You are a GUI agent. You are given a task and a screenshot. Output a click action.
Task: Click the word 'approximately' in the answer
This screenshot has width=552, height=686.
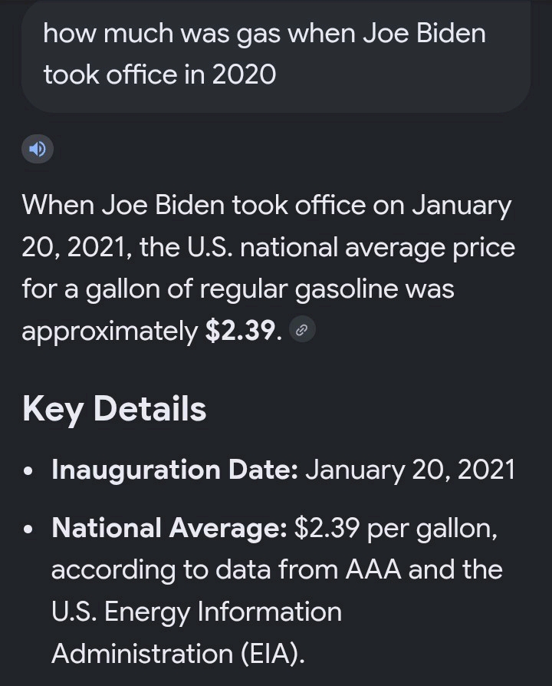pyautogui.click(x=110, y=331)
